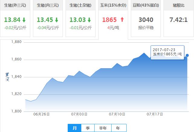Click the 13.45 price value

[45, 20]
